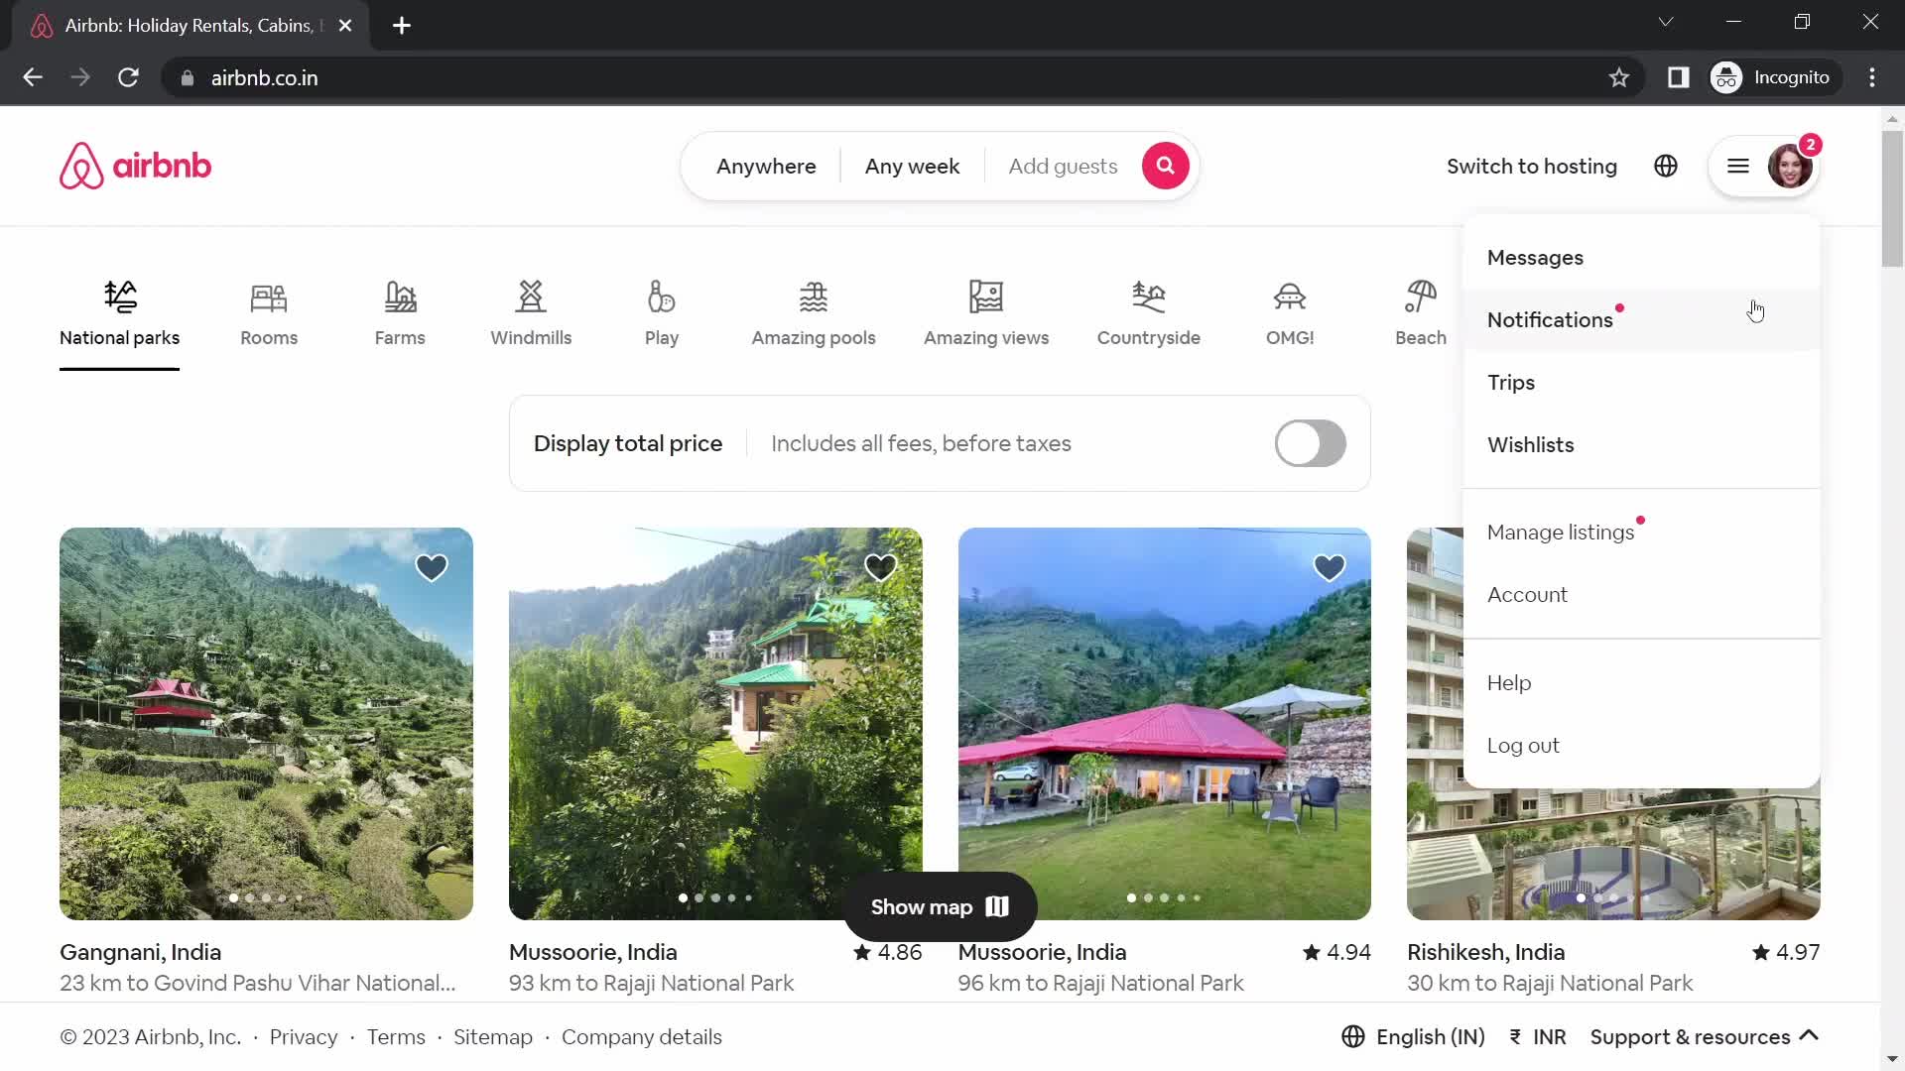Open the Add guests selector
The width and height of the screenshot is (1905, 1071).
tap(1063, 166)
